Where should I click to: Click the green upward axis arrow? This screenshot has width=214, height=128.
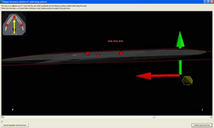[x=180, y=53]
